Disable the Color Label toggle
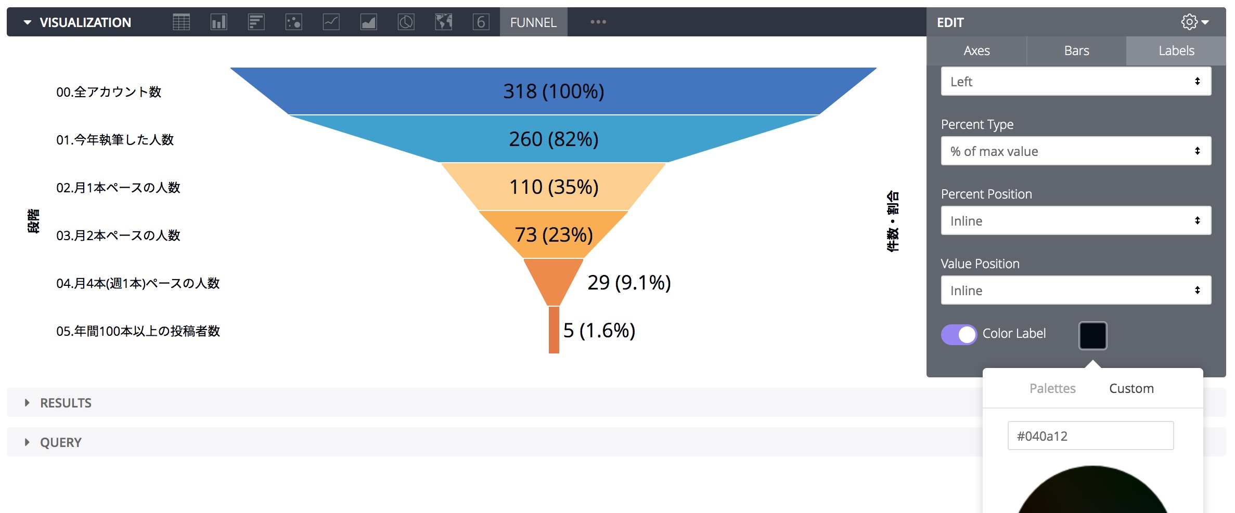The height and width of the screenshot is (513, 1235). [959, 335]
